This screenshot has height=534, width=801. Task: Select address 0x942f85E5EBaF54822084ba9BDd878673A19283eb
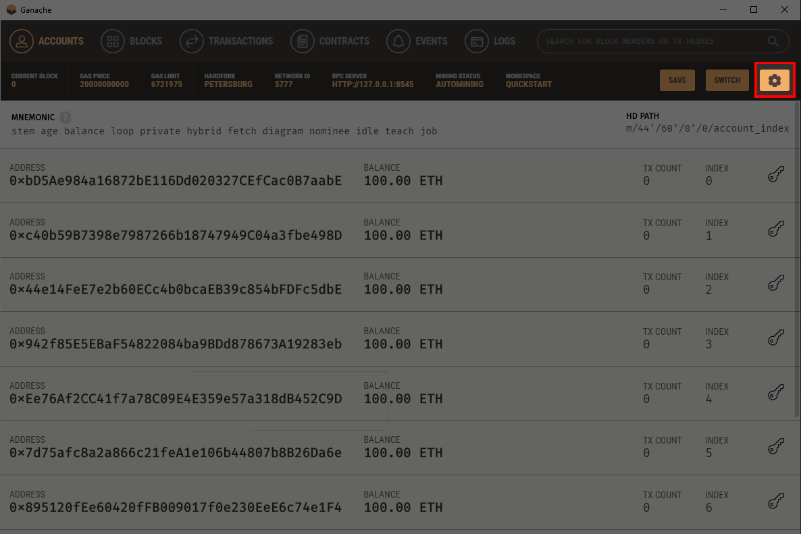(x=176, y=344)
